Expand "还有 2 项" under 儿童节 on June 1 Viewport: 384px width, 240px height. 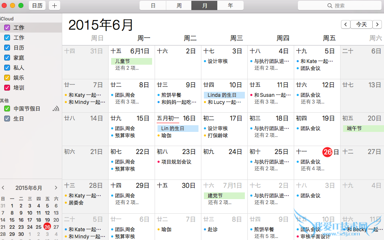(127, 68)
